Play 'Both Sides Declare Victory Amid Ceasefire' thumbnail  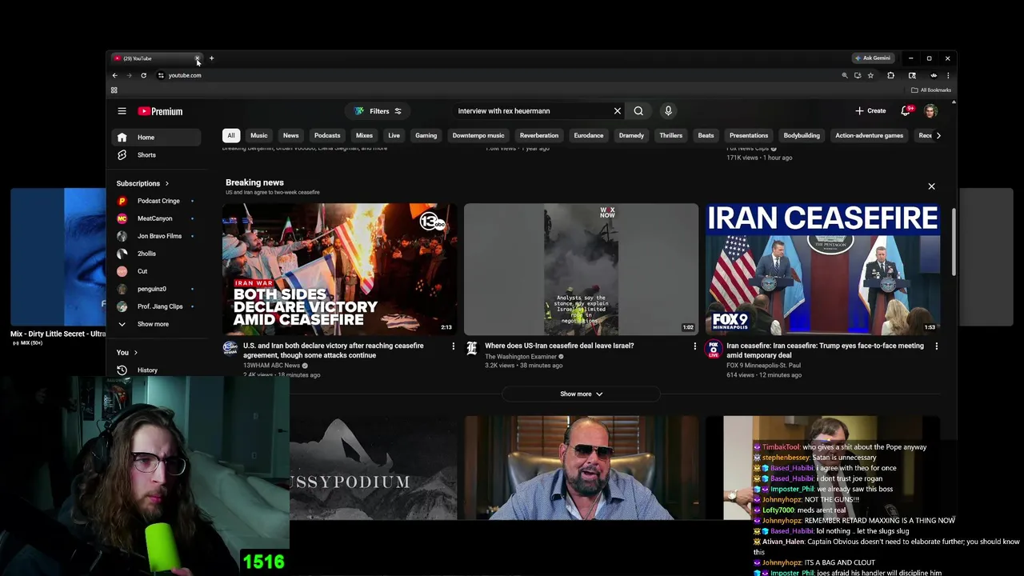point(339,269)
